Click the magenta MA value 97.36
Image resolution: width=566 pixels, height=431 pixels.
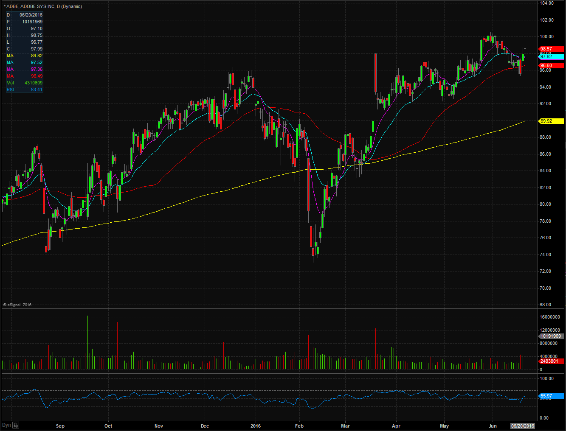tap(37, 69)
